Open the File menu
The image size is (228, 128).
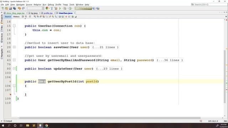(x=2, y=5)
